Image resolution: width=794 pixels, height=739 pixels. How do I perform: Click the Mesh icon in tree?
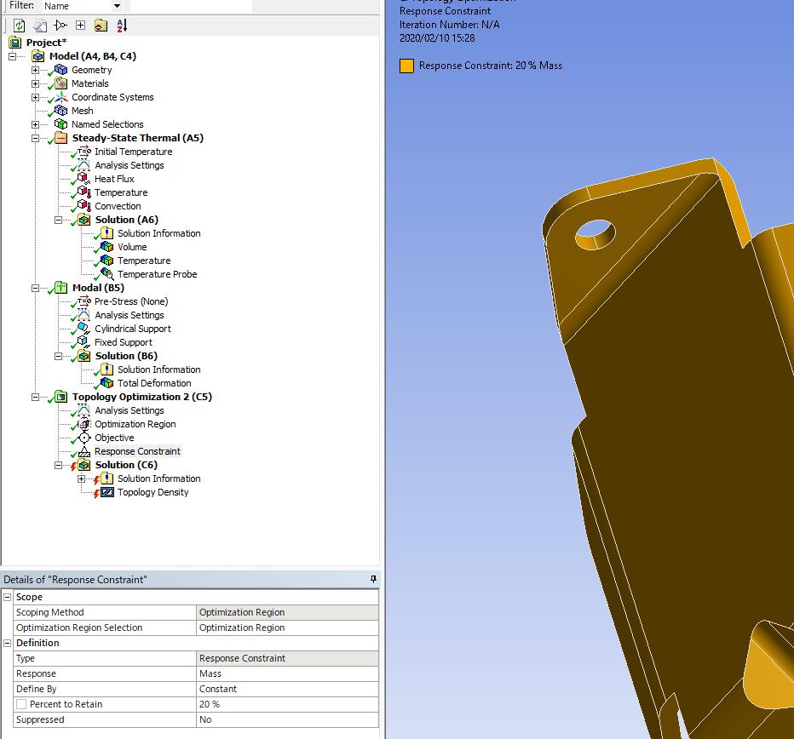tap(60, 111)
